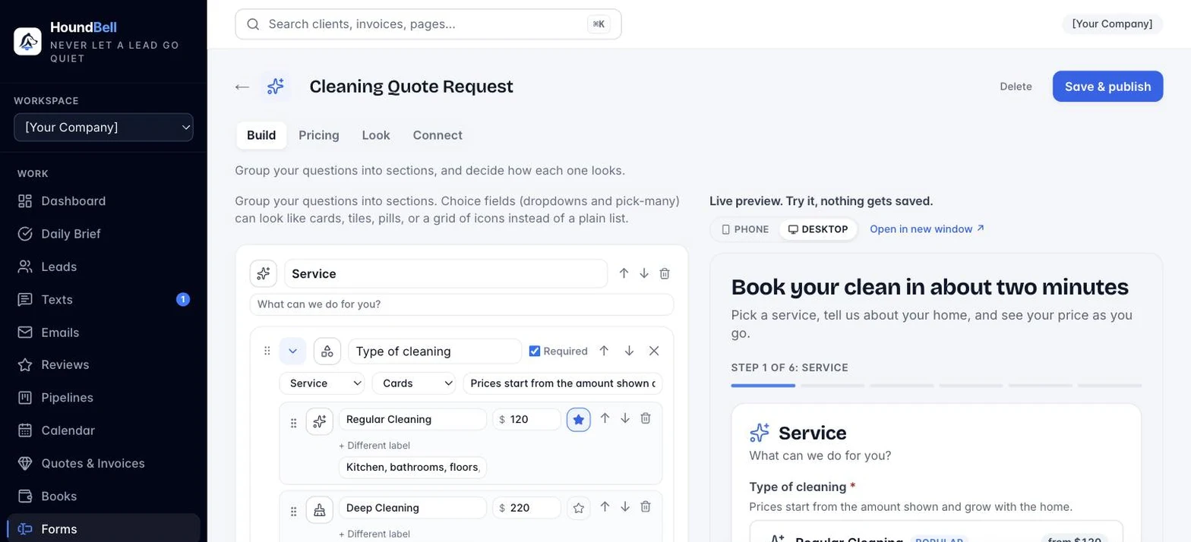The width and height of the screenshot is (1191, 542).
Task: Open preview in new window link
Action: click(x=927, y=229)
